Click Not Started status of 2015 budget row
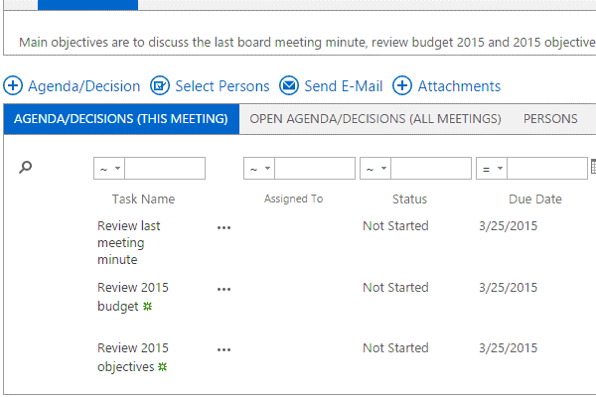The width and height of the screenshot is (596, 397). (x=395, y=288)
